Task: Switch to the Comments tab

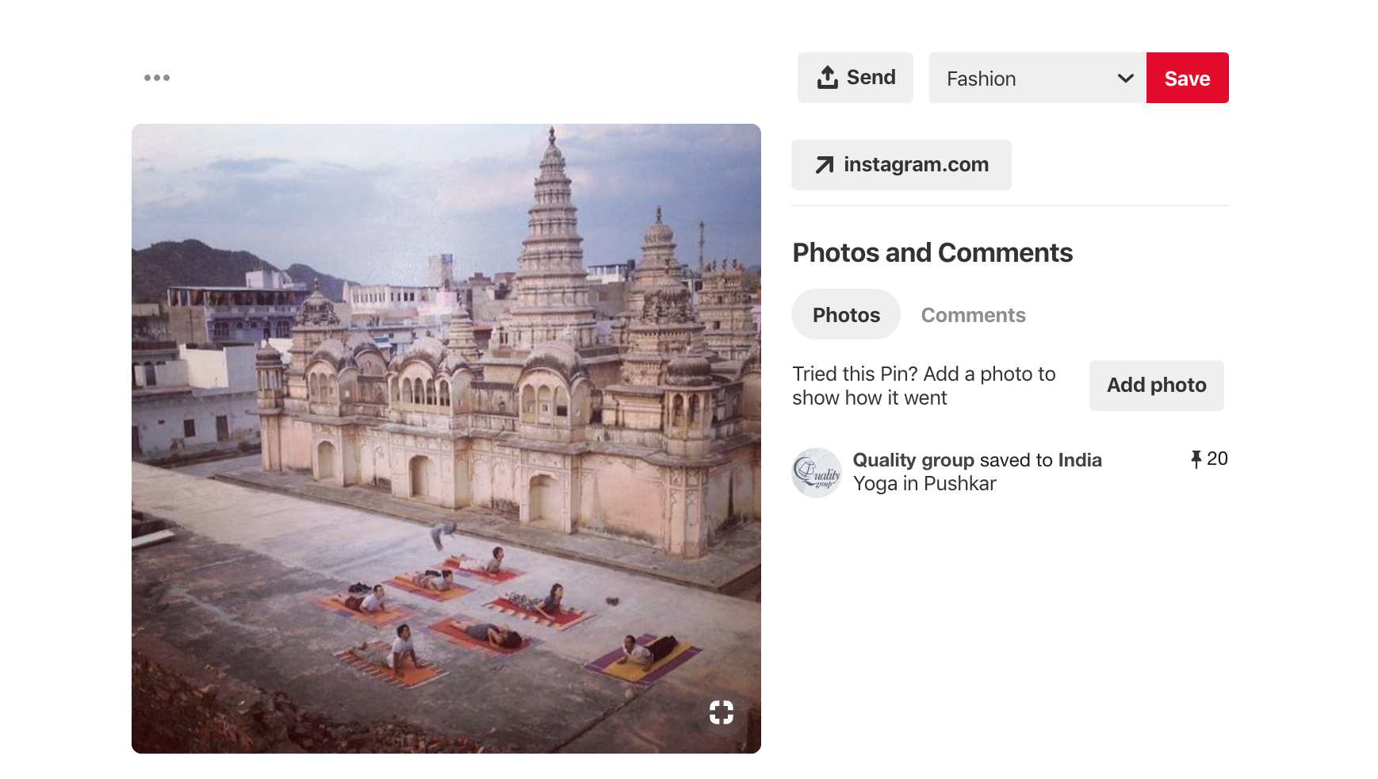Action: [973, 315]
